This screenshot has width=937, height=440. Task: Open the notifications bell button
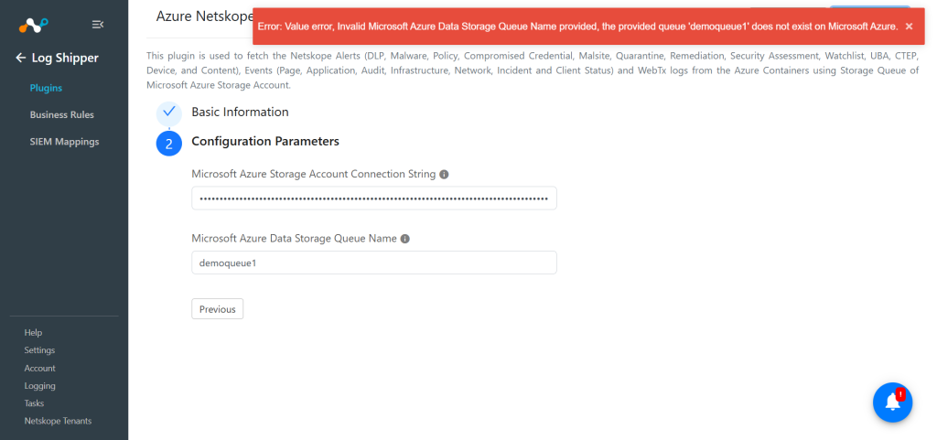893,402
